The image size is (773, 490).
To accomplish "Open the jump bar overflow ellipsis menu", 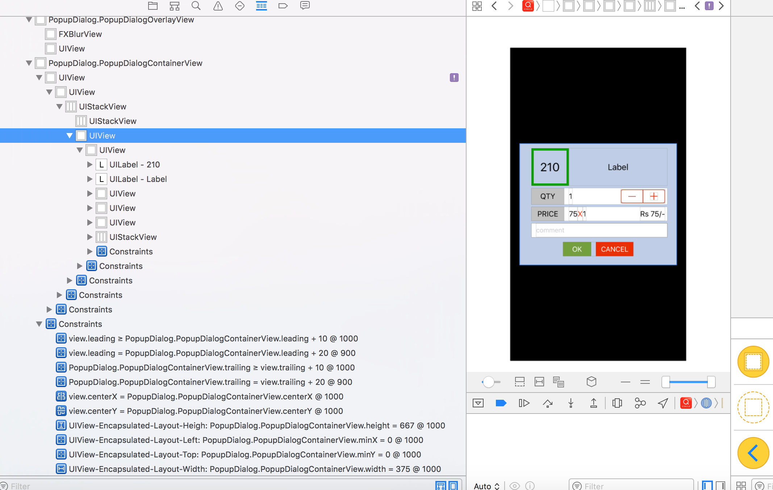I will [682, 7].
